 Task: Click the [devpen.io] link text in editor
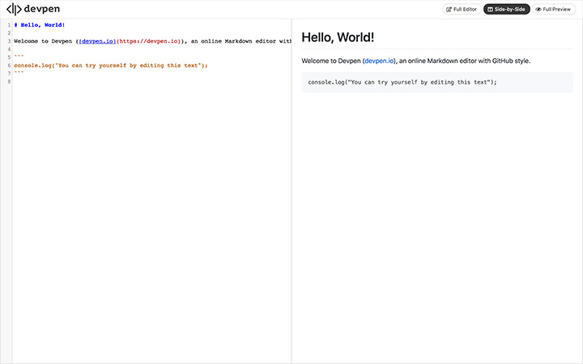(x=97, y=41)
